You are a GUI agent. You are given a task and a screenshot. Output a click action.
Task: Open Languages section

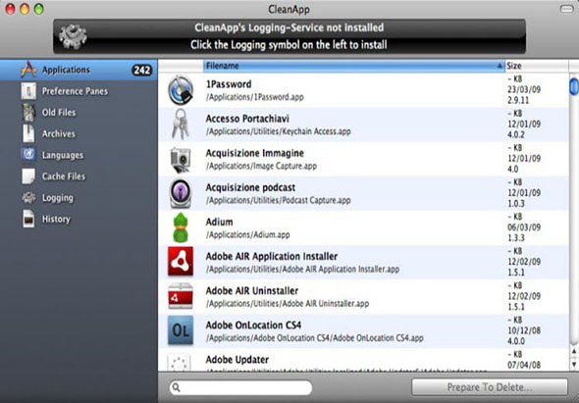[x=63, y=155]
